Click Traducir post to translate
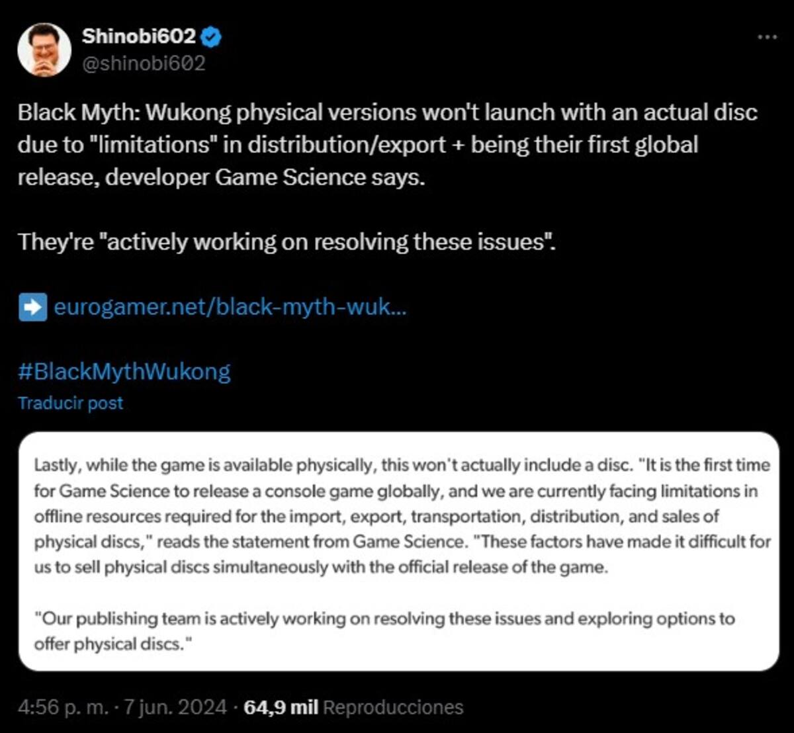 point(70,403)
